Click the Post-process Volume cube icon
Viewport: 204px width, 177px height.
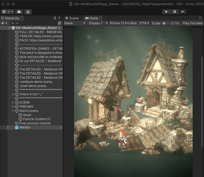pos(17,123)
